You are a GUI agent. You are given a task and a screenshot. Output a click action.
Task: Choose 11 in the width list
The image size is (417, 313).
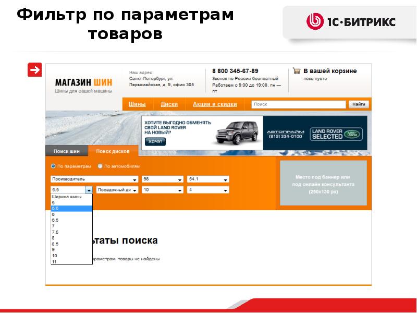coord(71,262)
